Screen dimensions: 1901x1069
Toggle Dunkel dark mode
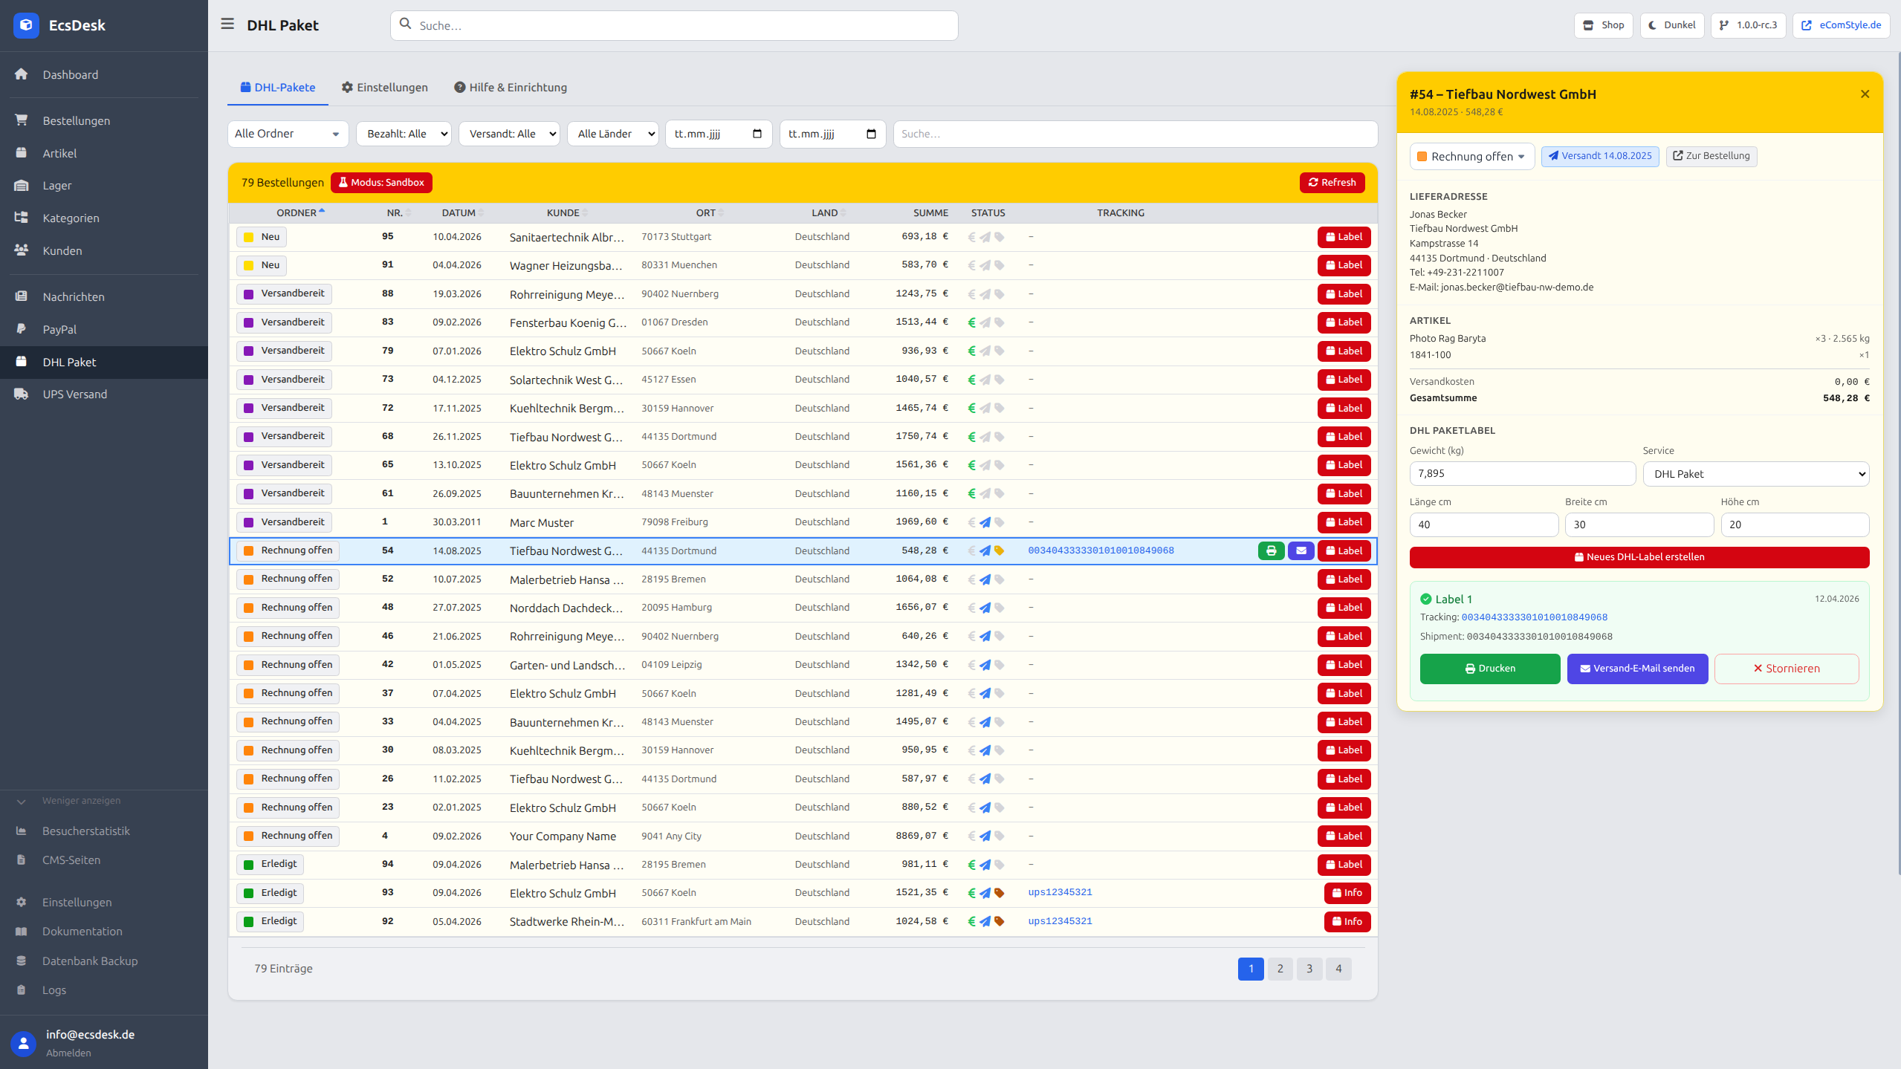pos(1671,25)
